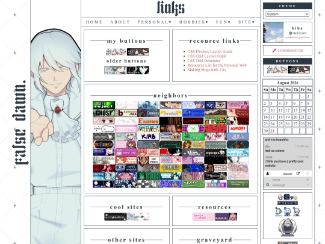
Task: Open the green TOK neighbor button
Action: click(149, 176)
